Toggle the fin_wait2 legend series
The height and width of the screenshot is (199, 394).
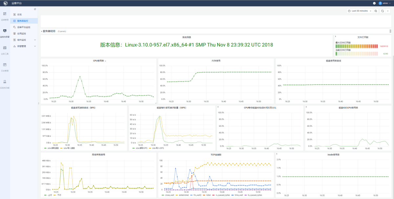pos(197,195)
